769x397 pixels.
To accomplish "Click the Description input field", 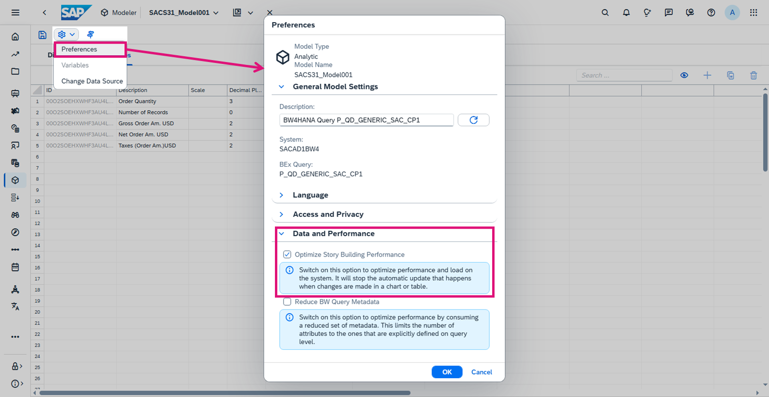I will pyautogui.click(x=366, y=120).
